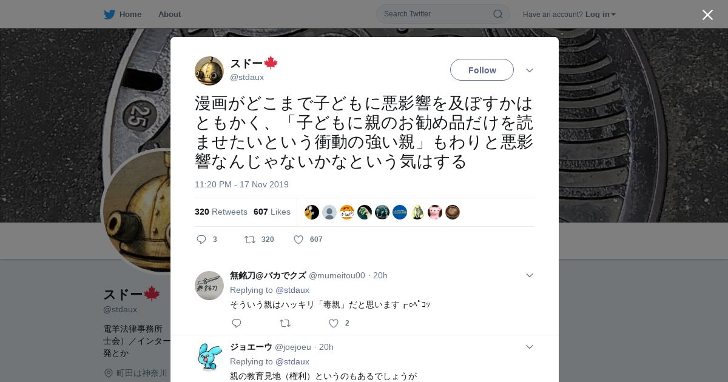The image size is (728, 382).
Task: Click the reply icon under main tweet
Action: click(x=201, y=240)
